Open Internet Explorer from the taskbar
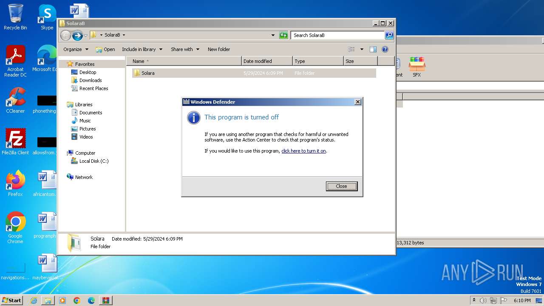Image resolution: width=544 pixels, height=306 pixels. [x=34, y=300]
